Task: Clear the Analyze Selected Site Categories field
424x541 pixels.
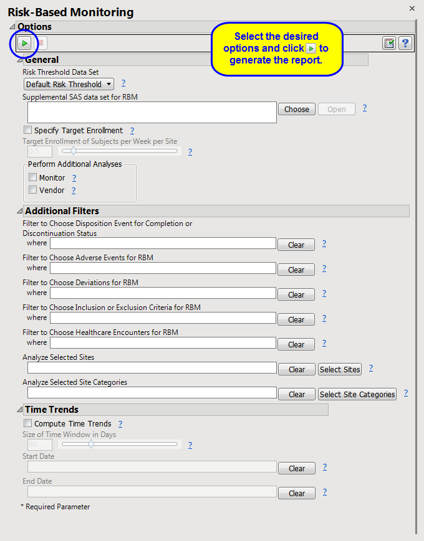Action: click(297, 394)
